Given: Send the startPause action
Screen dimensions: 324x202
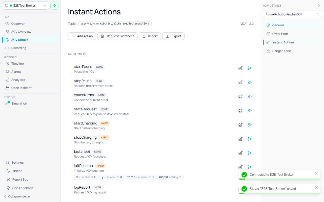Looking at the screenshot, I should coord(250,68).
